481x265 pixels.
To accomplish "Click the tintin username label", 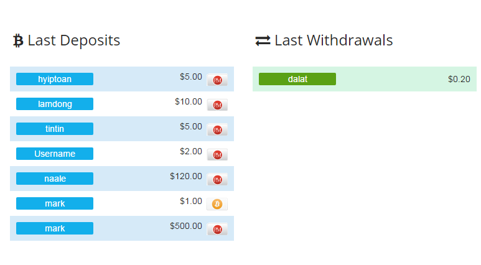I will point(55,129).
